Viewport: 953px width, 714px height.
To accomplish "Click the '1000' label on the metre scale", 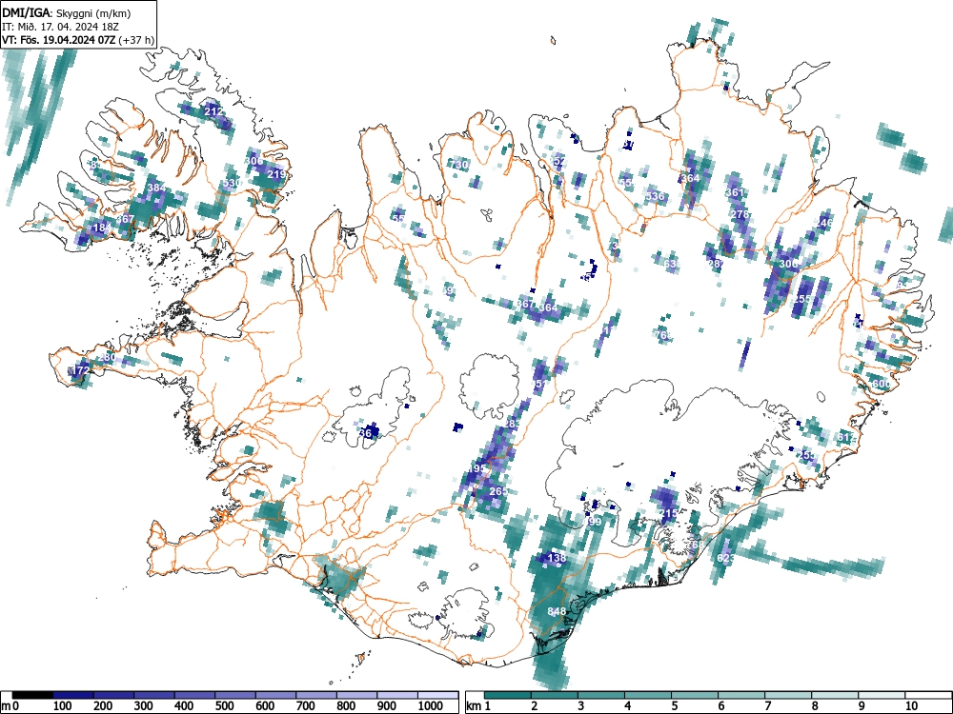I will [x=431, y=706].
